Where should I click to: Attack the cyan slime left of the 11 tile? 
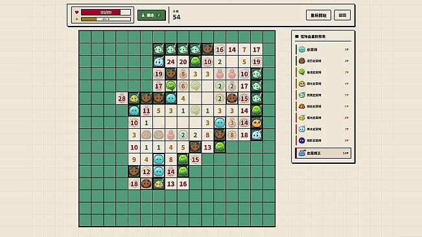coord(134,111)
